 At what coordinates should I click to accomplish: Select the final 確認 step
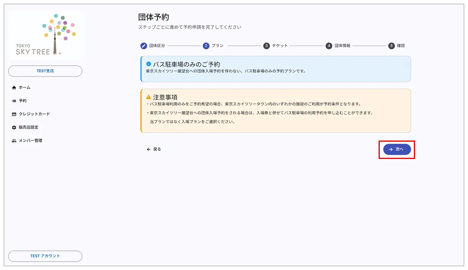click(392, 46)
